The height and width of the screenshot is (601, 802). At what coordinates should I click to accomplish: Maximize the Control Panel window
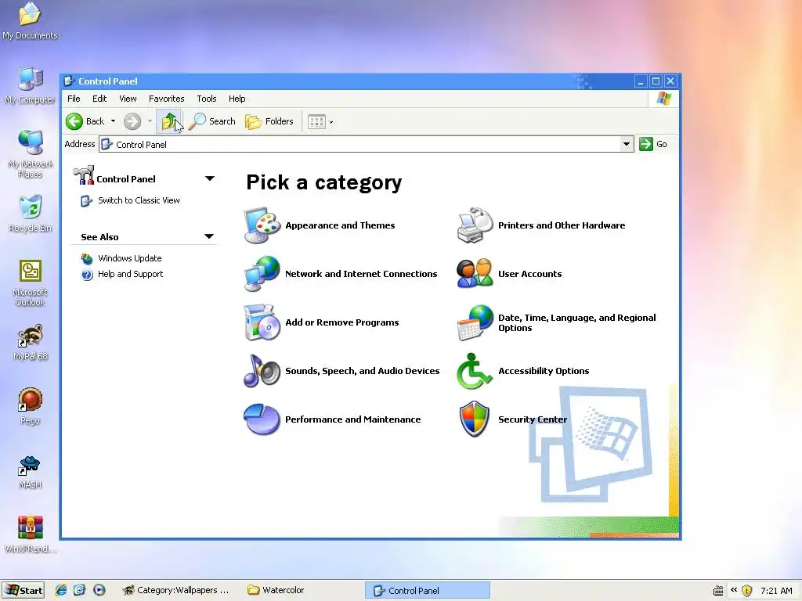click(x=656, y=81)
